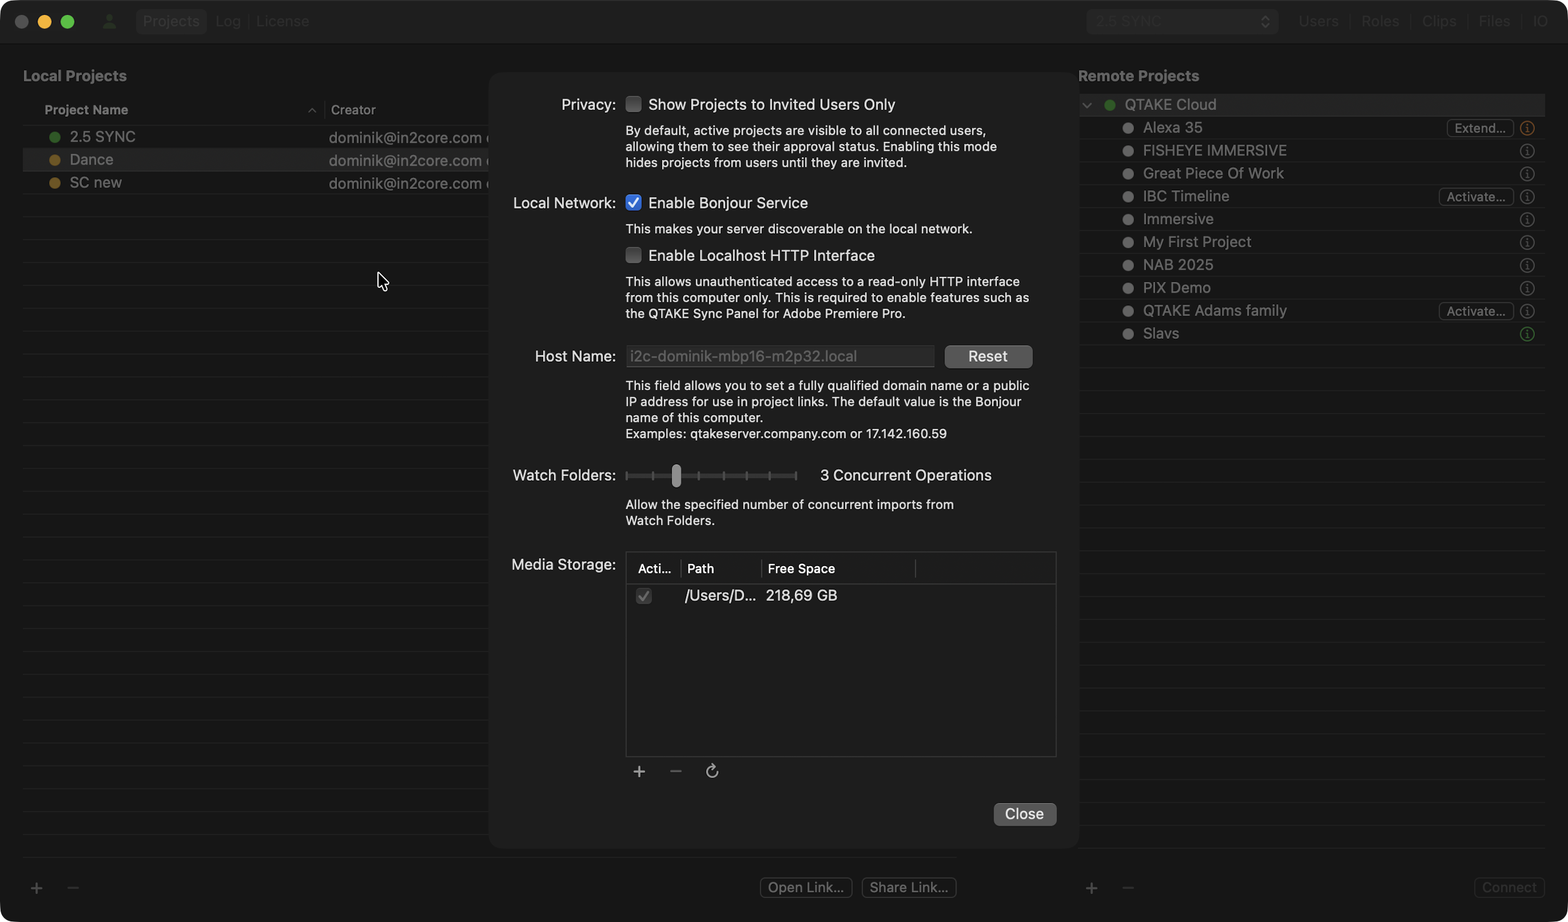
Task: Open the License tab
Action: [282, 22]
